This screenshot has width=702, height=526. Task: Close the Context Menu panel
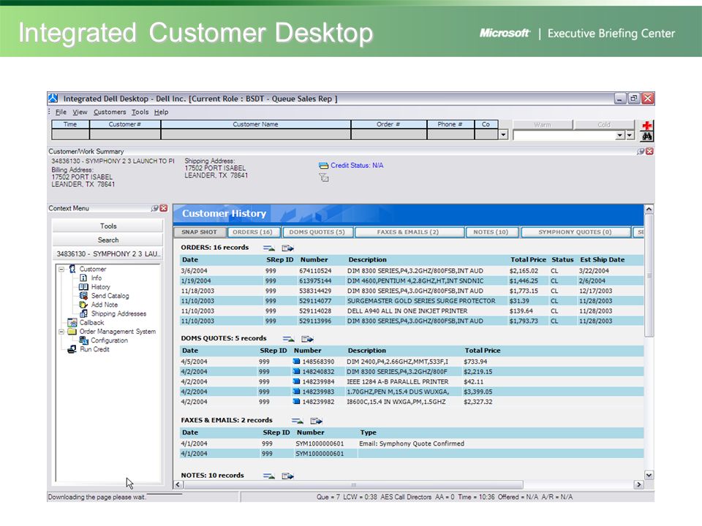coord(164,208)
